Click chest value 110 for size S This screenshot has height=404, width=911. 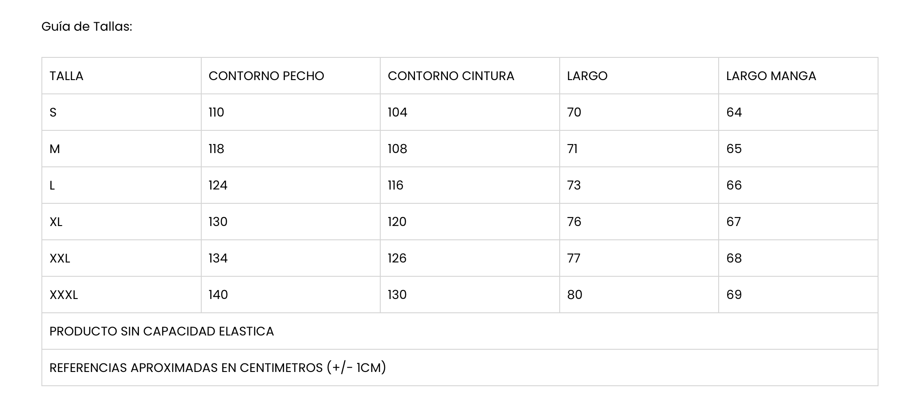[x=216, y=113]
